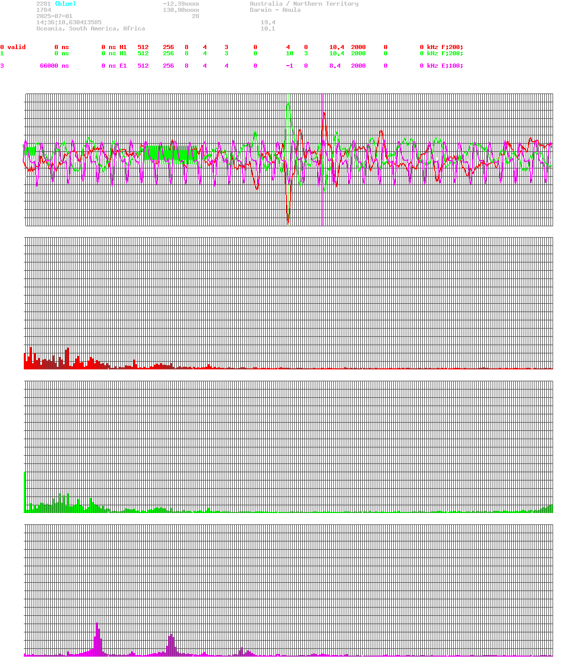Select 10.4 in the red channel row
566x668 pixels.
(336, 47)
